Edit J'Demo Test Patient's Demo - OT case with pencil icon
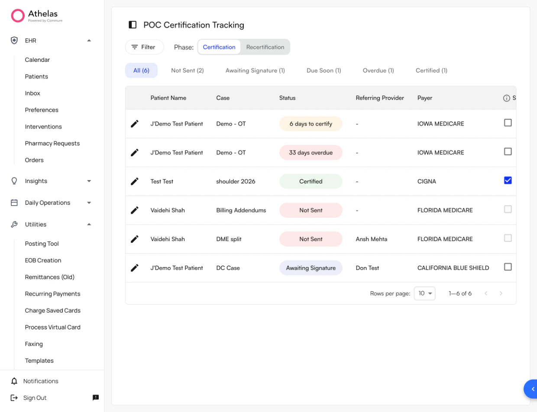 click(x=135, y=123)
